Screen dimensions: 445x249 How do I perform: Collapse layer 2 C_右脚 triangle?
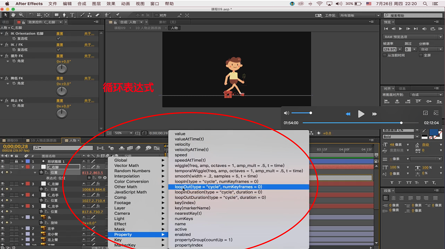tap(23, 167)
